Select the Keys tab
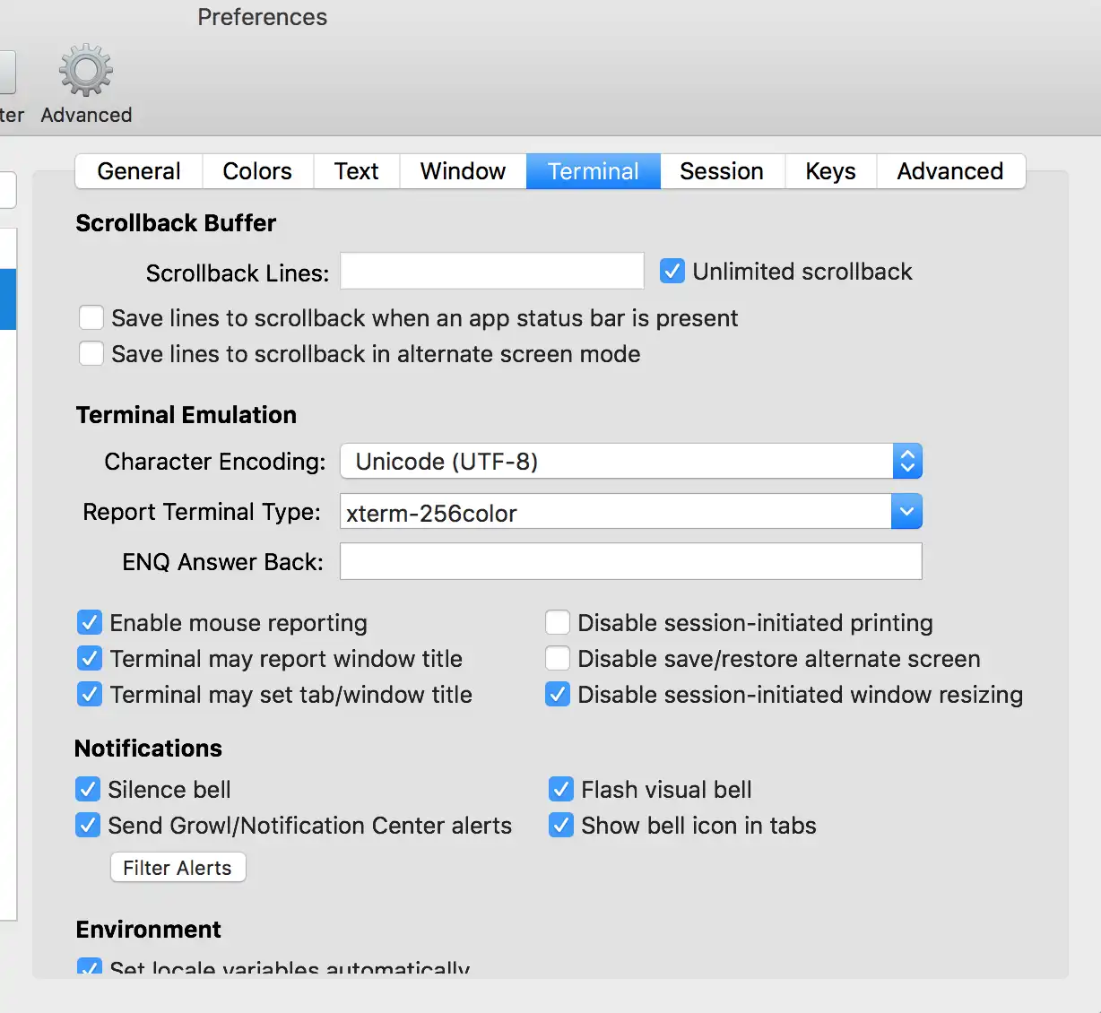Viewport: 1101px width, 1013px height. (x=830, y=171)
